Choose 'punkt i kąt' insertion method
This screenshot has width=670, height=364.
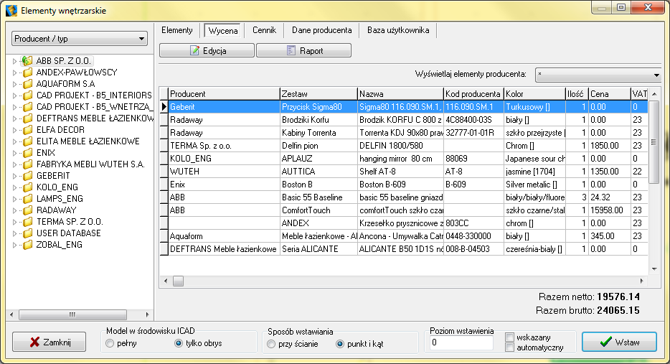pyautogui.click(x=340, y=344)
